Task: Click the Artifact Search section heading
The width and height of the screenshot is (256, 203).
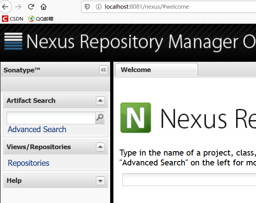Action: pyautogui.click(x=31, y=101)
